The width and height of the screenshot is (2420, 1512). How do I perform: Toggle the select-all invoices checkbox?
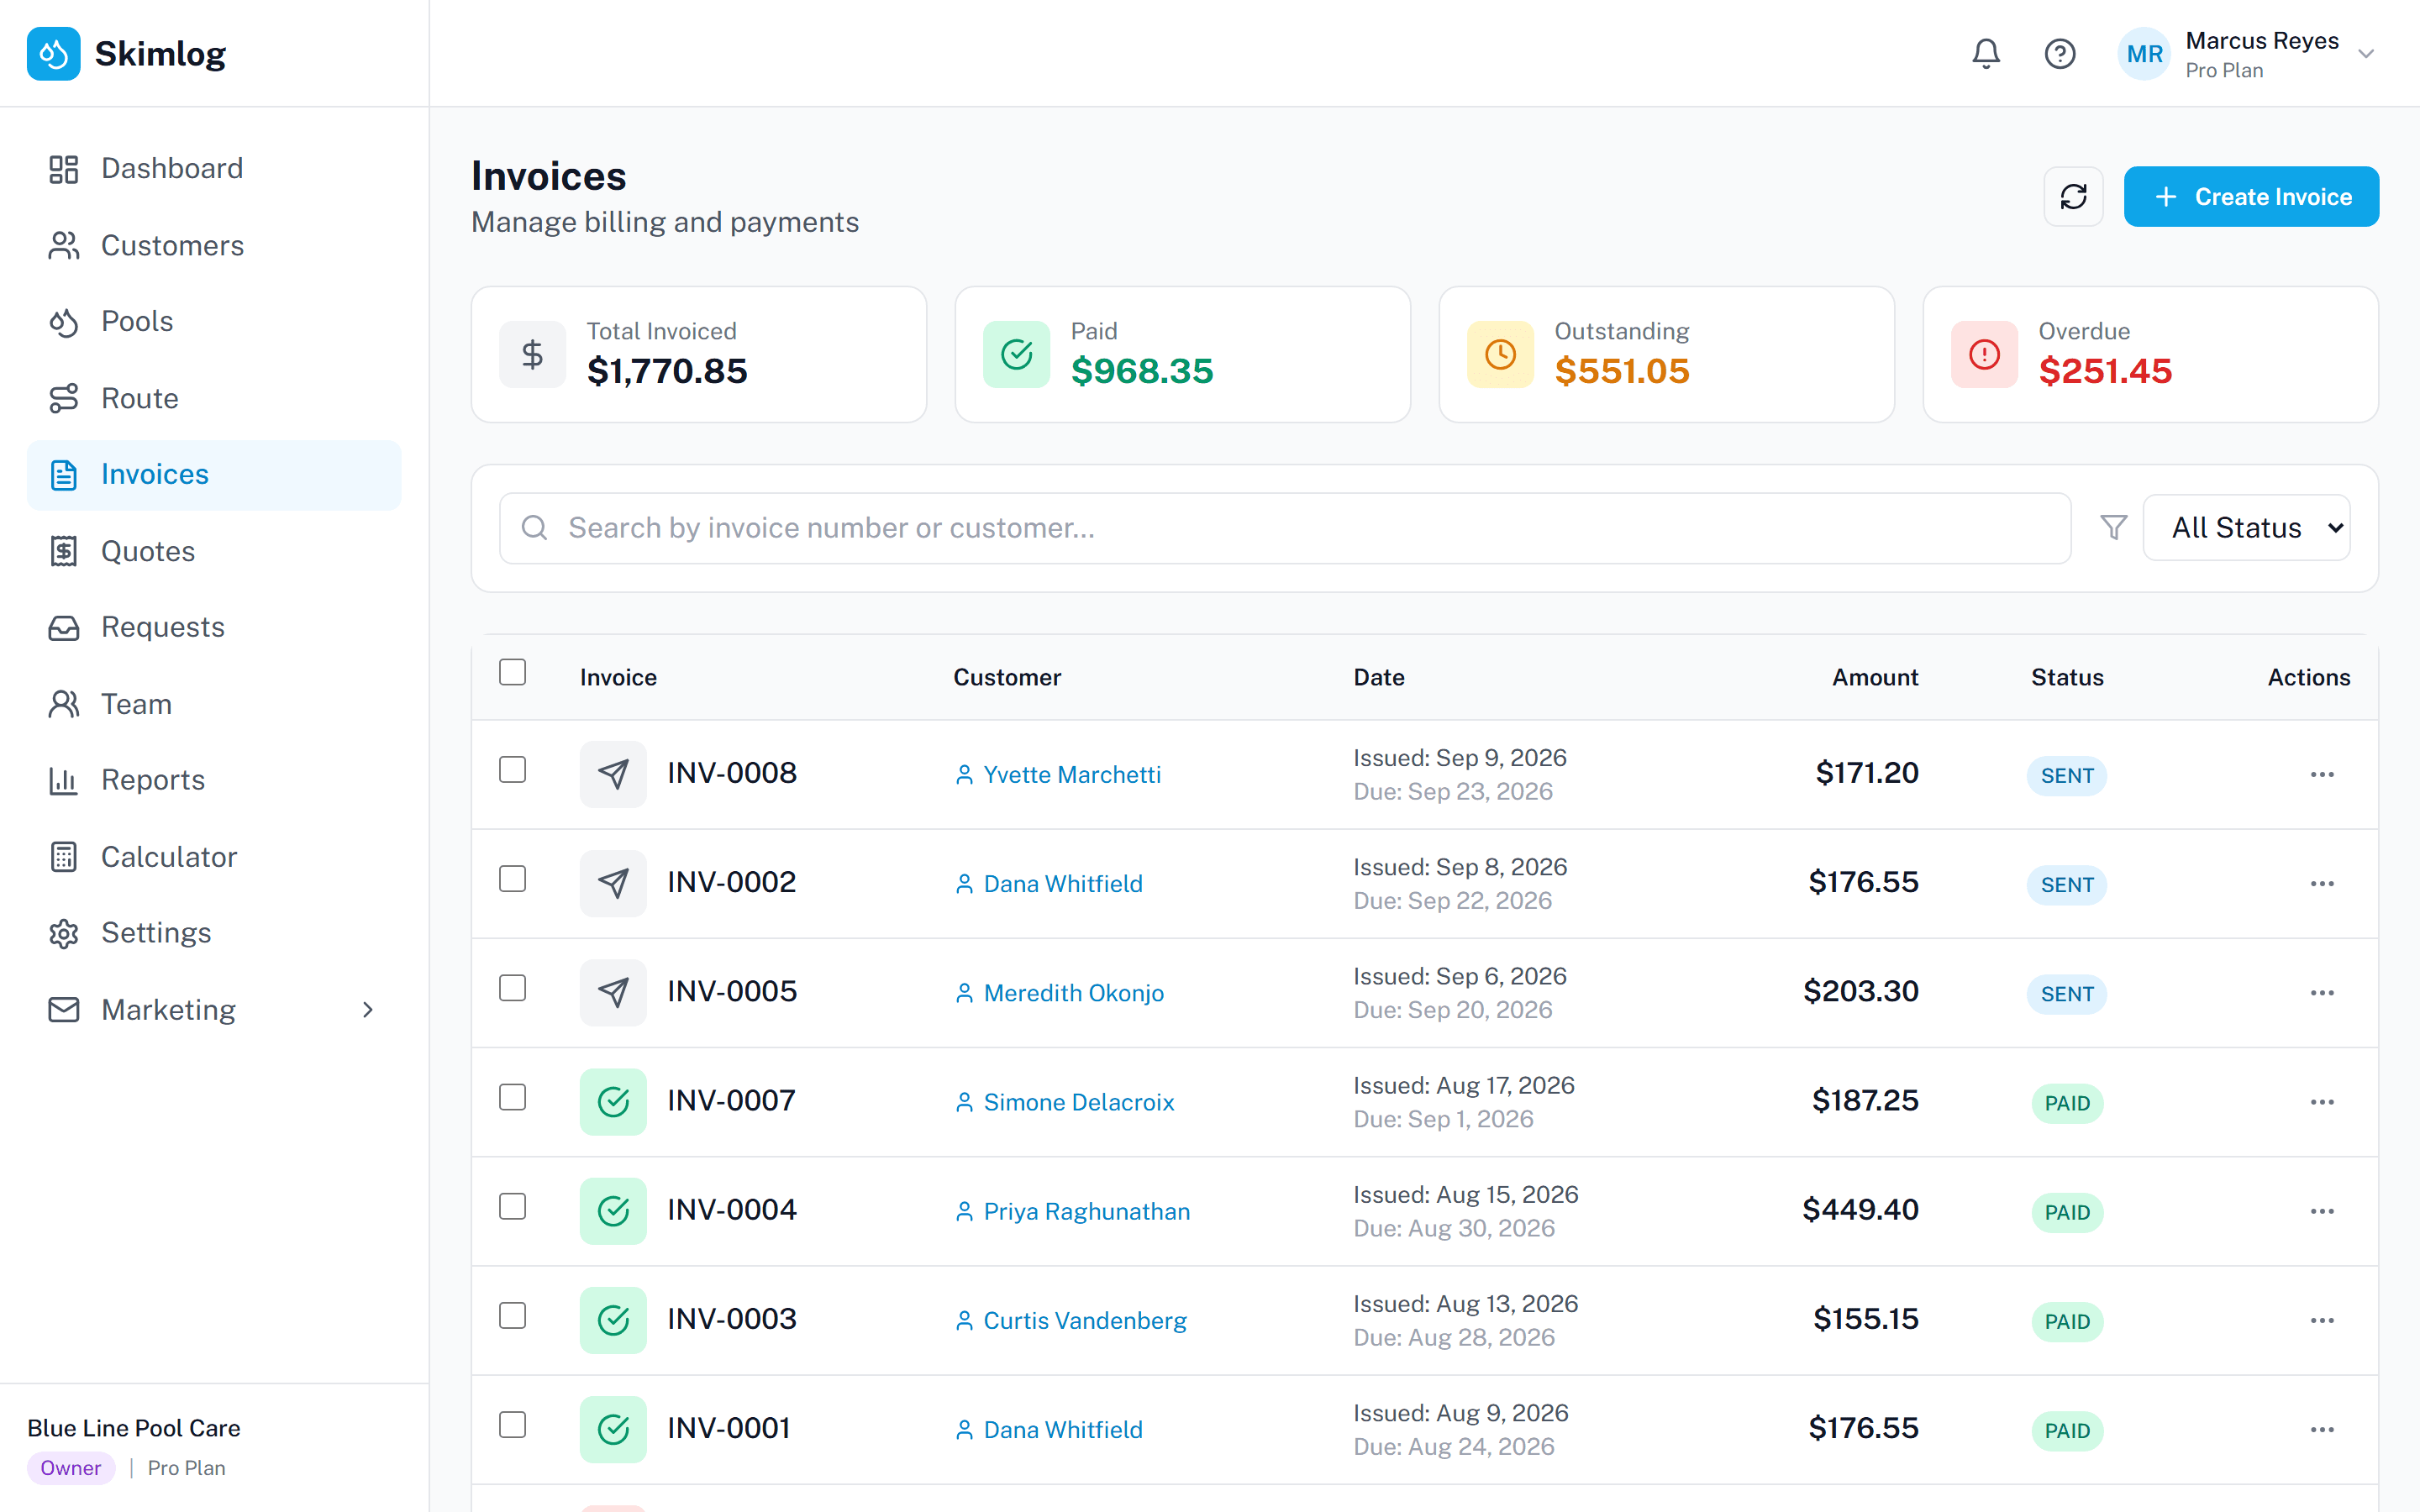coord(512,672)
